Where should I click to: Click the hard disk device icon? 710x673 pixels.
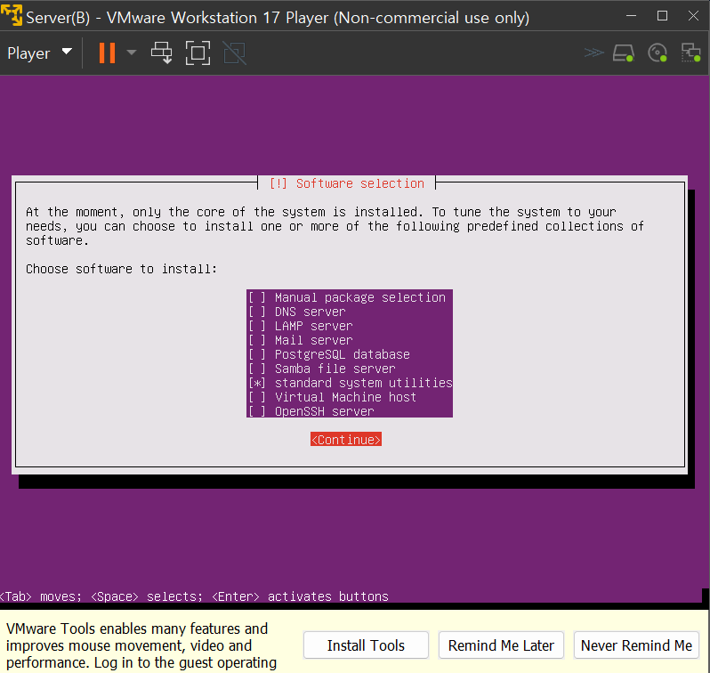pos(624,53)
